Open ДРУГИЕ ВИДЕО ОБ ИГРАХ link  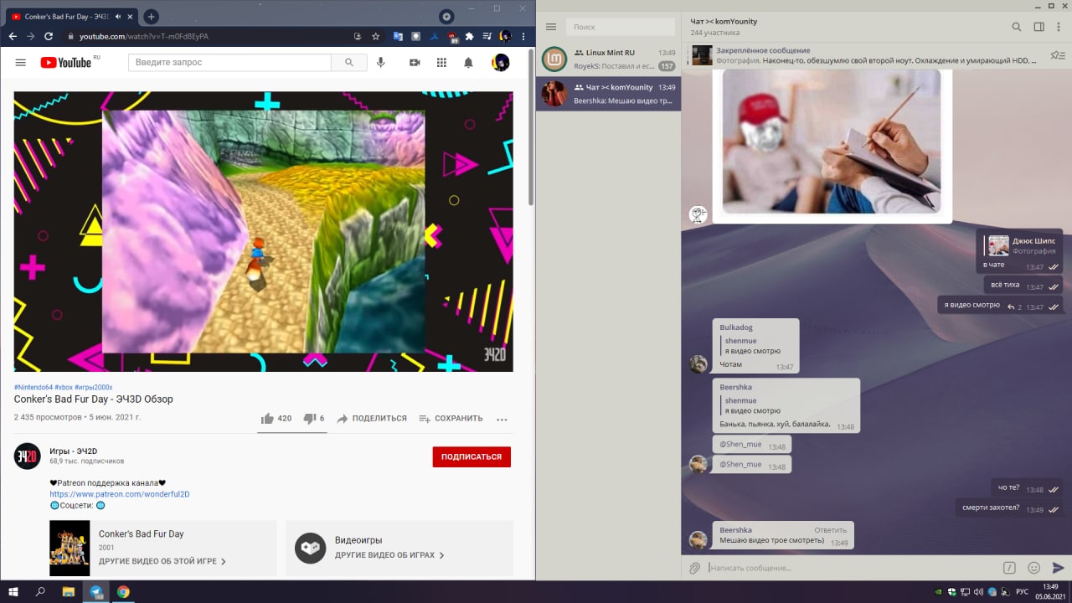389,555
